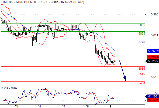Click the RSI14 - 9MA indicator label

9,88
